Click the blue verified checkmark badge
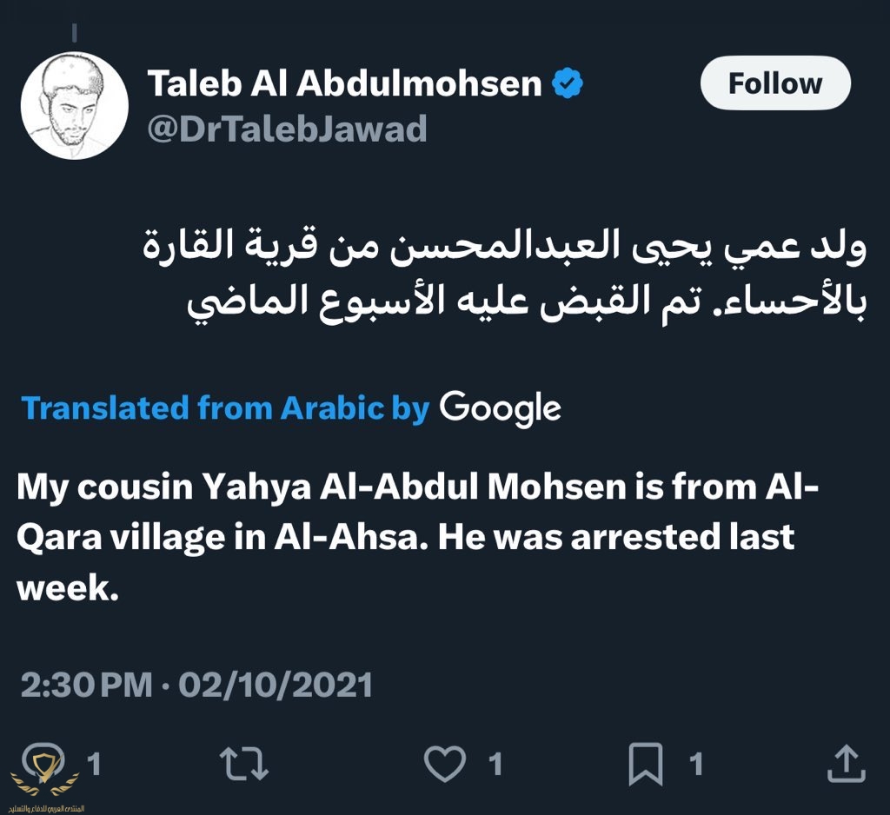Screen dimensions: 890x815 tap(568, 84)
